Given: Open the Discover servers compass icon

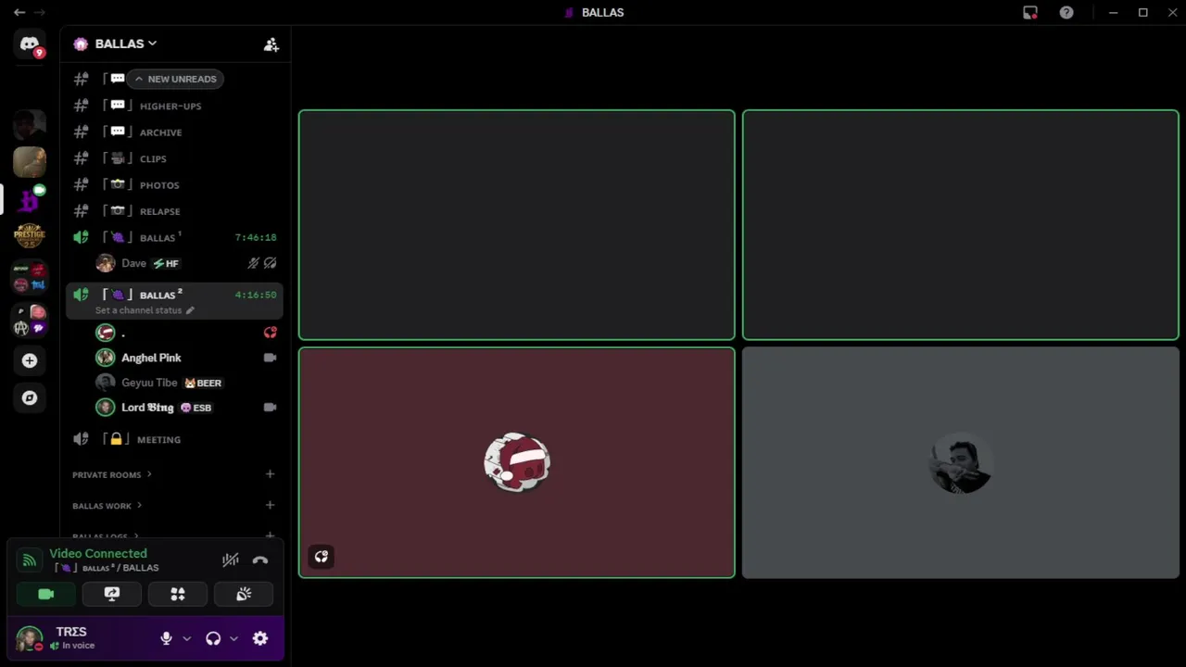Looking at the screenshot, I should tap(30, 397).
